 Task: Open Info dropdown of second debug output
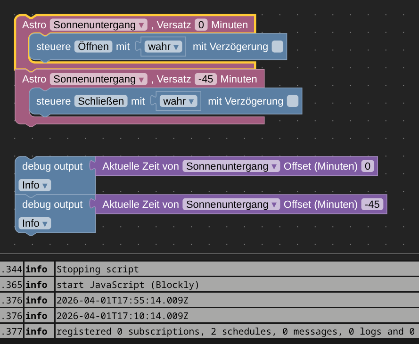35,223
